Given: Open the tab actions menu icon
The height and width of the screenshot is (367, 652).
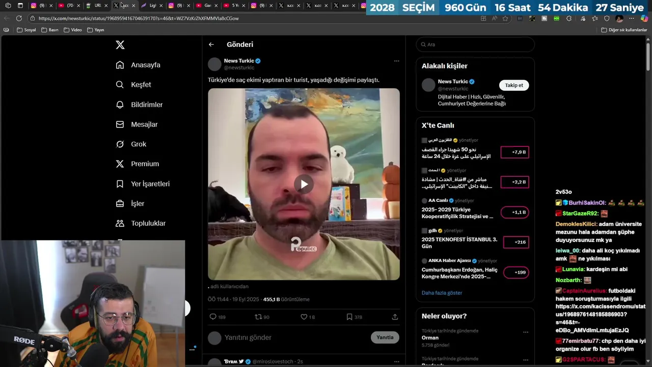Looking at the screenshot, I should (20, 6).
